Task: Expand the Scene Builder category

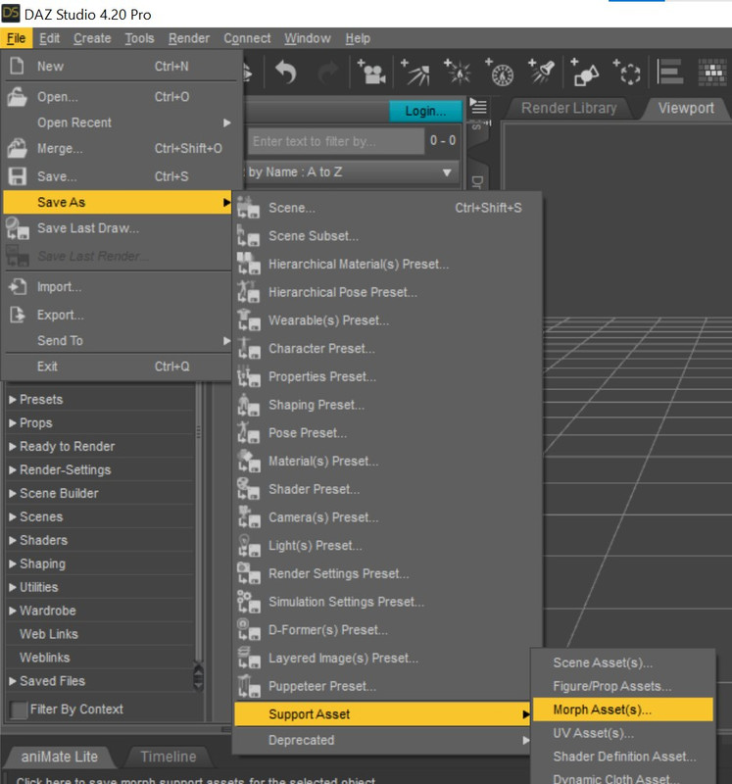Action: [x=13, y=494]
